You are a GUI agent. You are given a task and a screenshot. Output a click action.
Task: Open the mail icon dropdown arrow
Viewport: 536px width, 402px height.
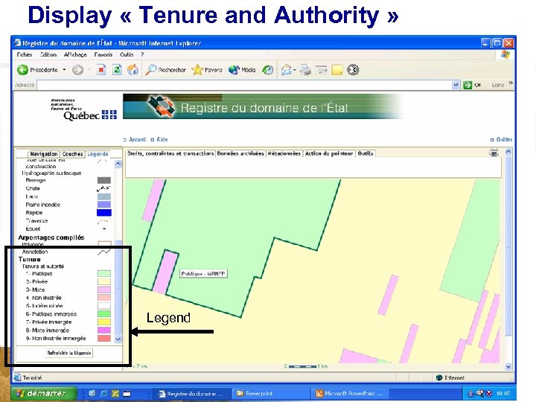pos(294,70)
